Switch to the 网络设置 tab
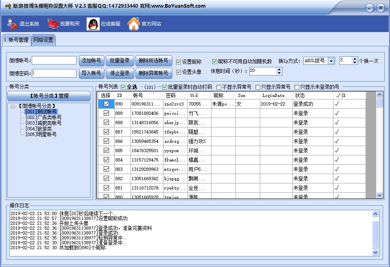 [x=43, y=40]
